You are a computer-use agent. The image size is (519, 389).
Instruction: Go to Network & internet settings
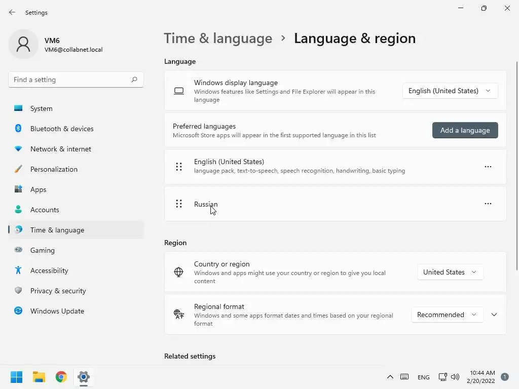[x=76, y=149]
